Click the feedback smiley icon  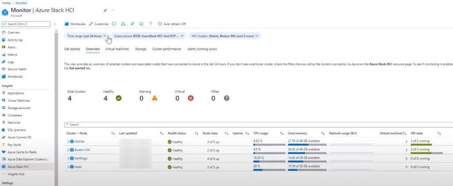point(141,24)
